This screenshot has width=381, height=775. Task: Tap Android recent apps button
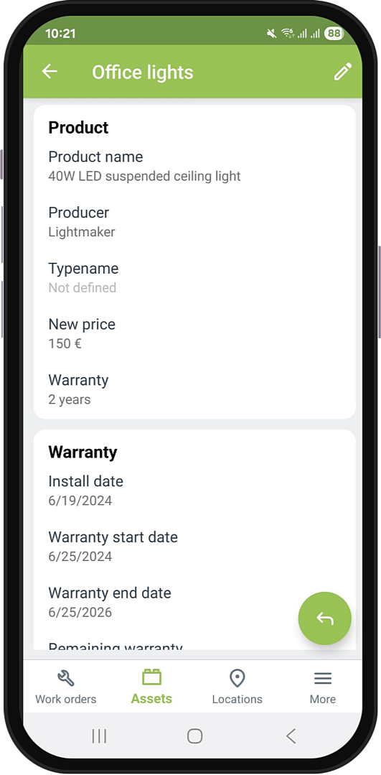coord(99,736)
